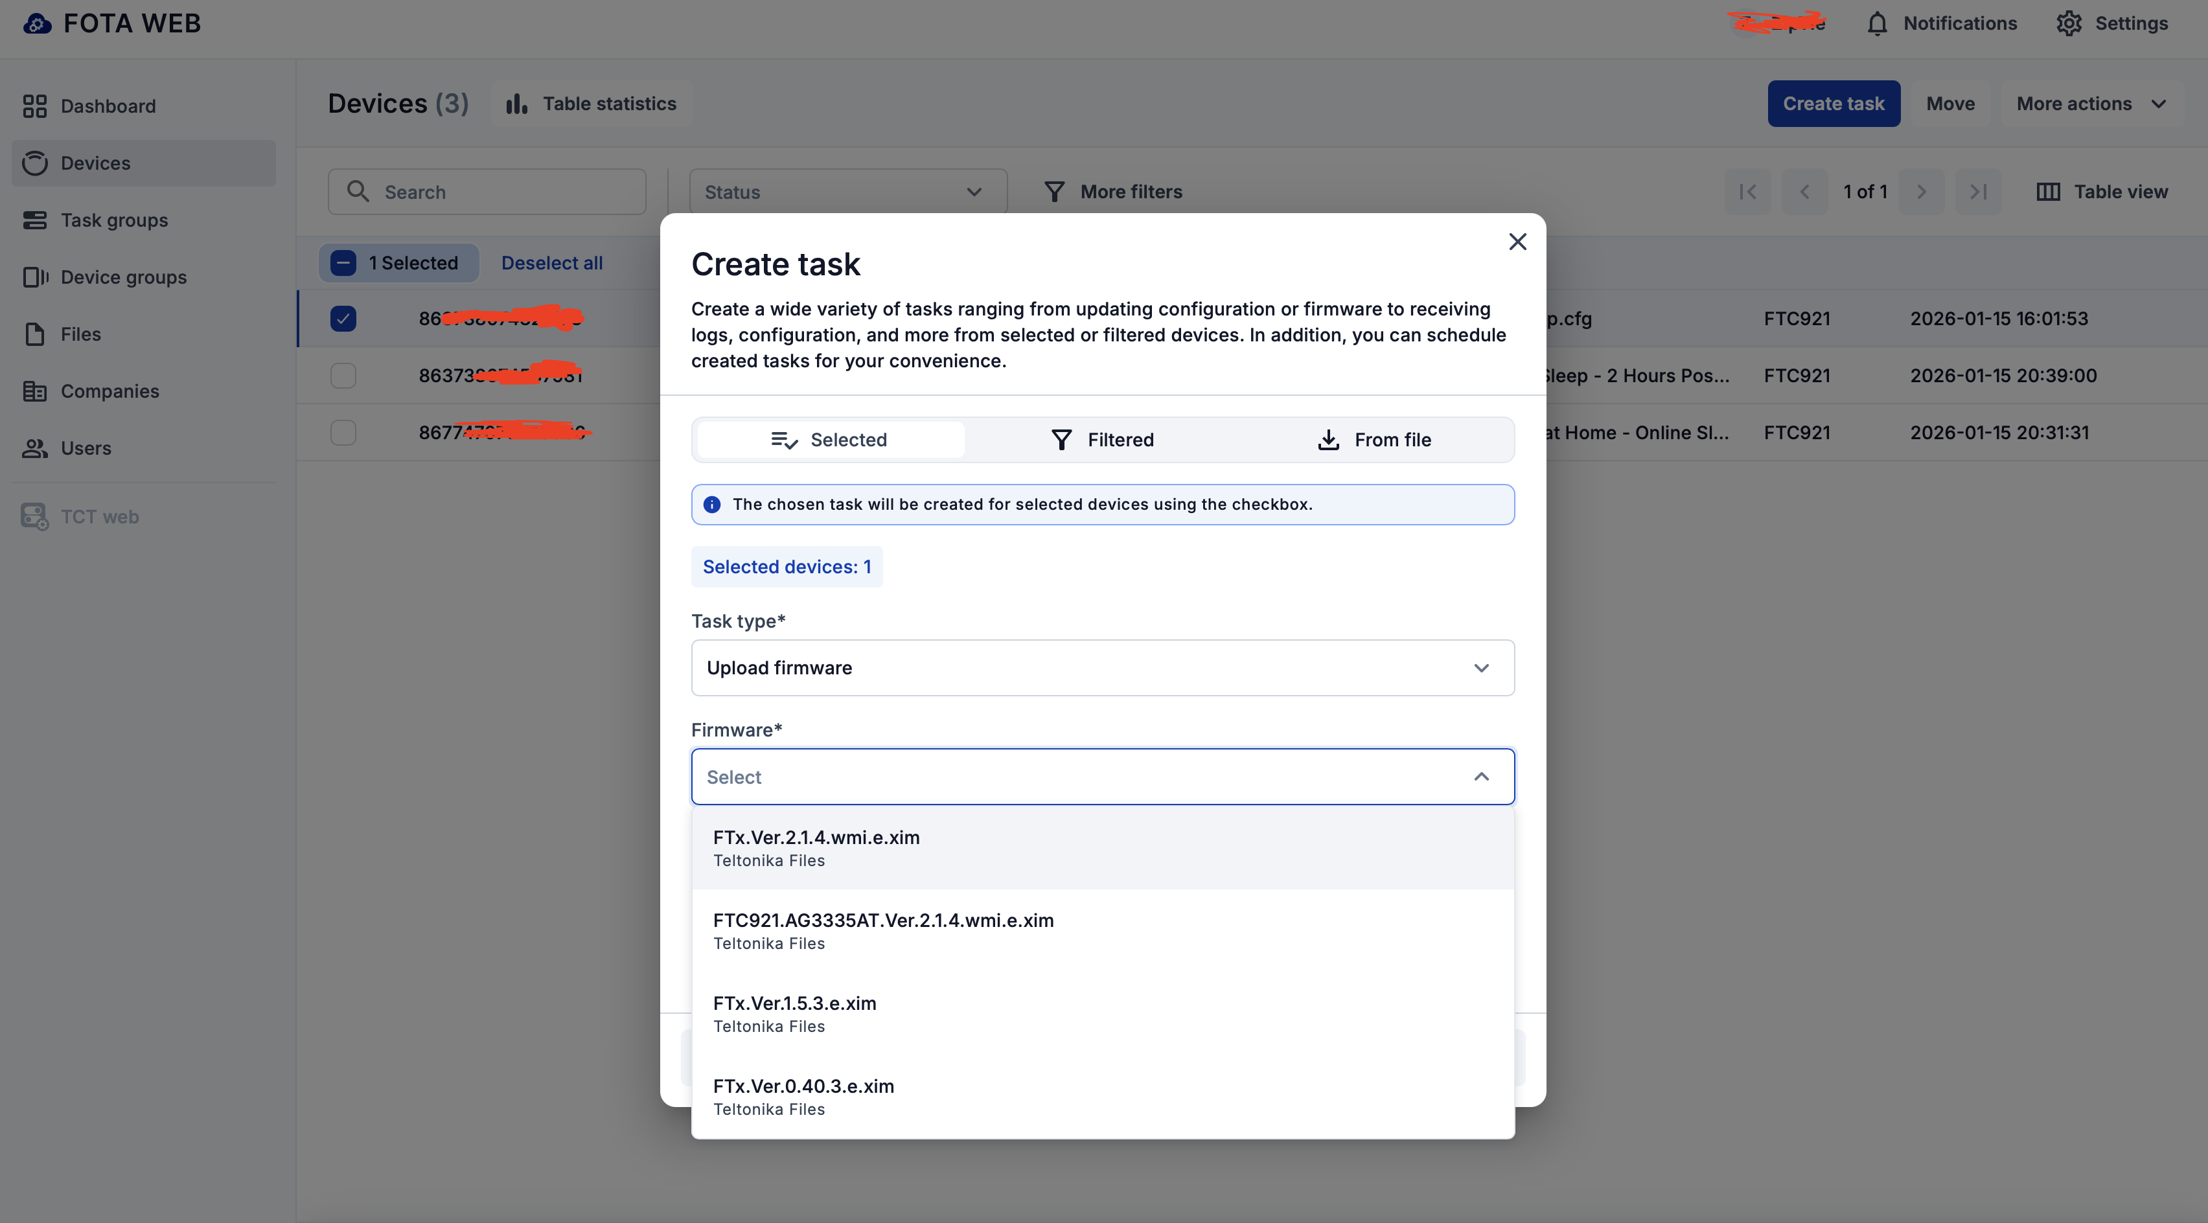Click the More filters funnel icon
Image resolution: width=2208 pixels, height=1223 pixels.
(x=1054, y=192)
